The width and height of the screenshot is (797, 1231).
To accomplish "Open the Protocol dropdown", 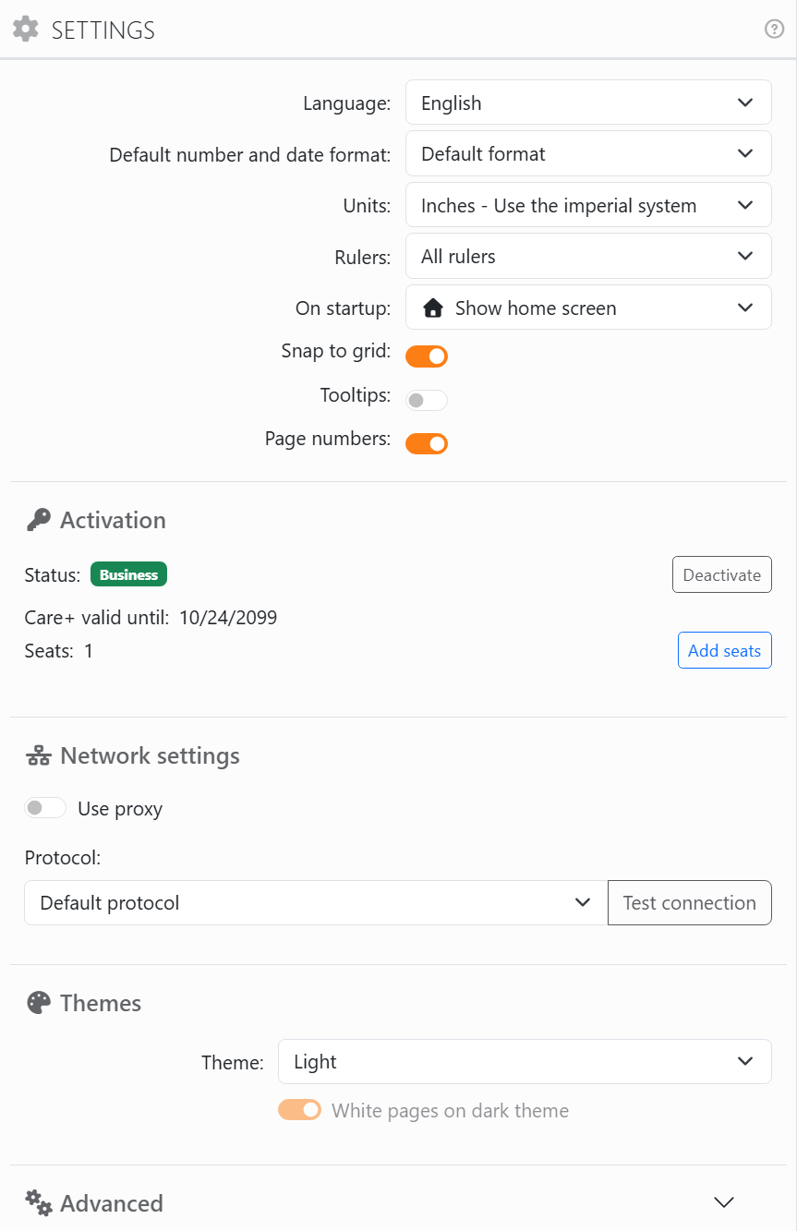I will 316,902.
